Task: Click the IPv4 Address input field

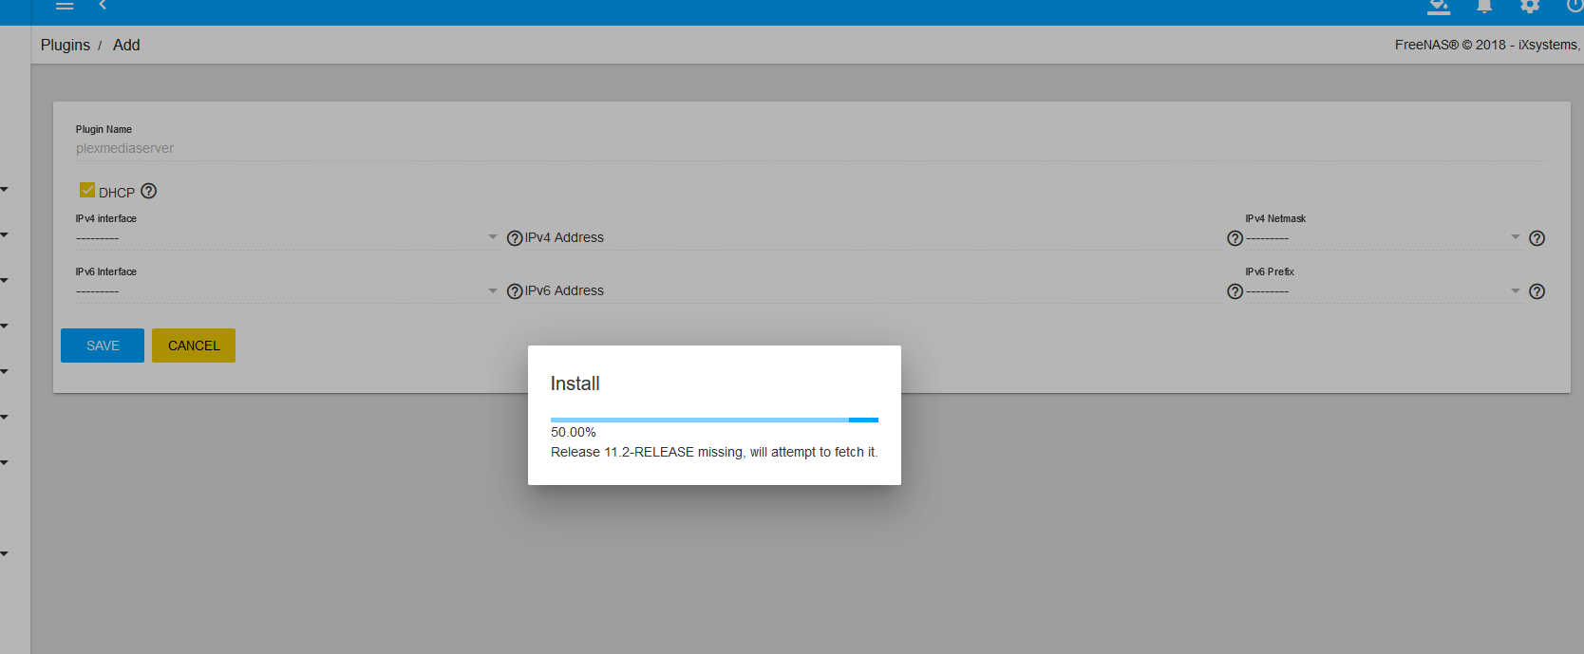Action: (x=874, y=237)
